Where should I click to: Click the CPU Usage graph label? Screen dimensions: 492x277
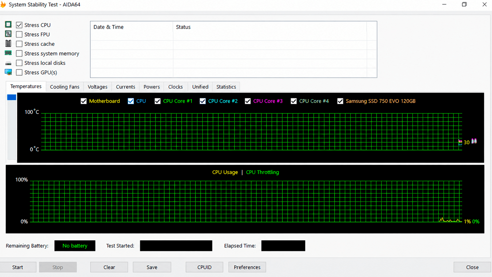point(225,172)
